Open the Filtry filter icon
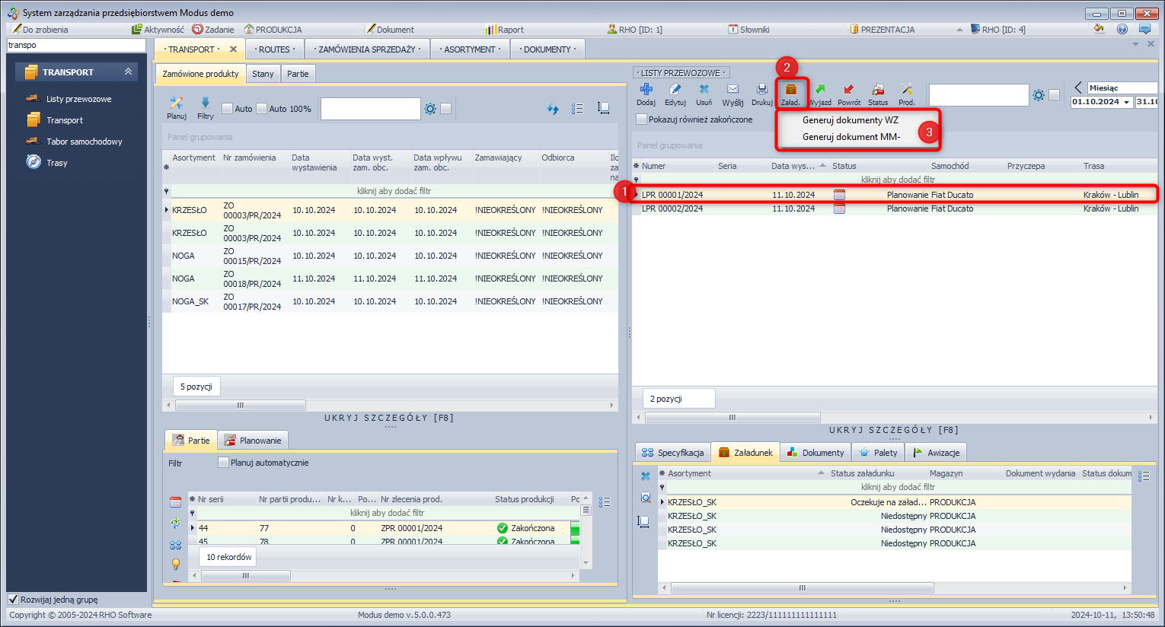This screenshot has width=1165, height=627. tap(206, 103)
